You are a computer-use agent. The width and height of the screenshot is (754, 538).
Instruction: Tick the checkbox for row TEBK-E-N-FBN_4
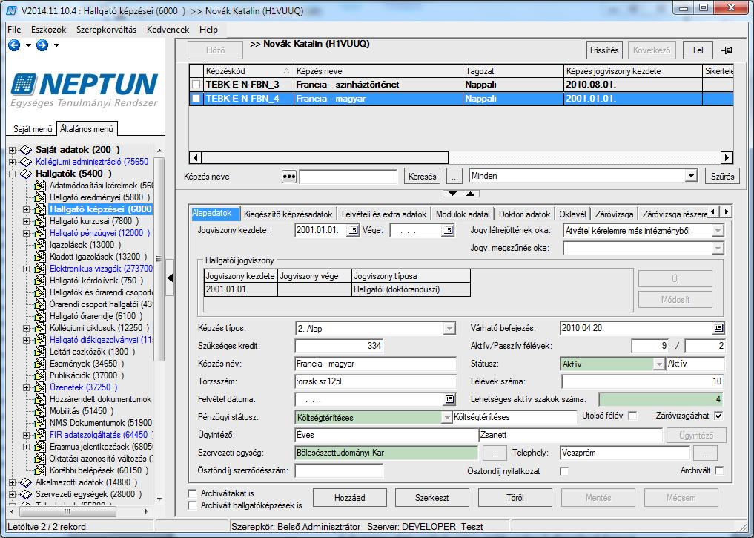[x=196, y=99]
